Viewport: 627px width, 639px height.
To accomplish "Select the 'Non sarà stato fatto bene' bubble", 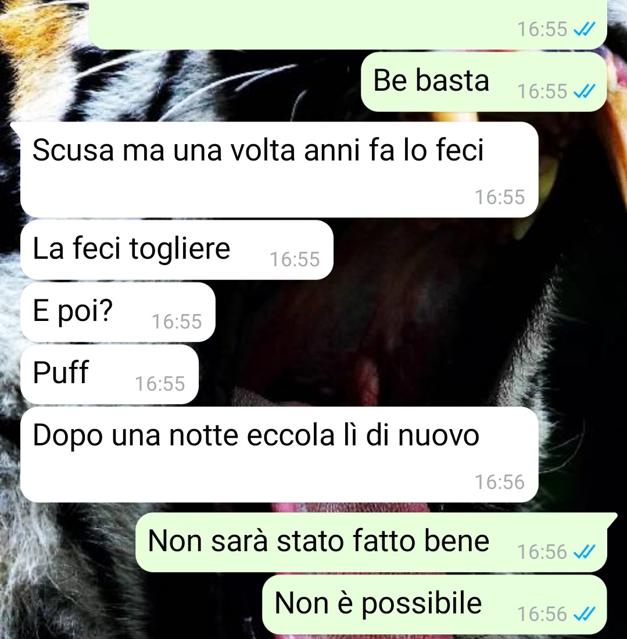I will click(371, 542).
